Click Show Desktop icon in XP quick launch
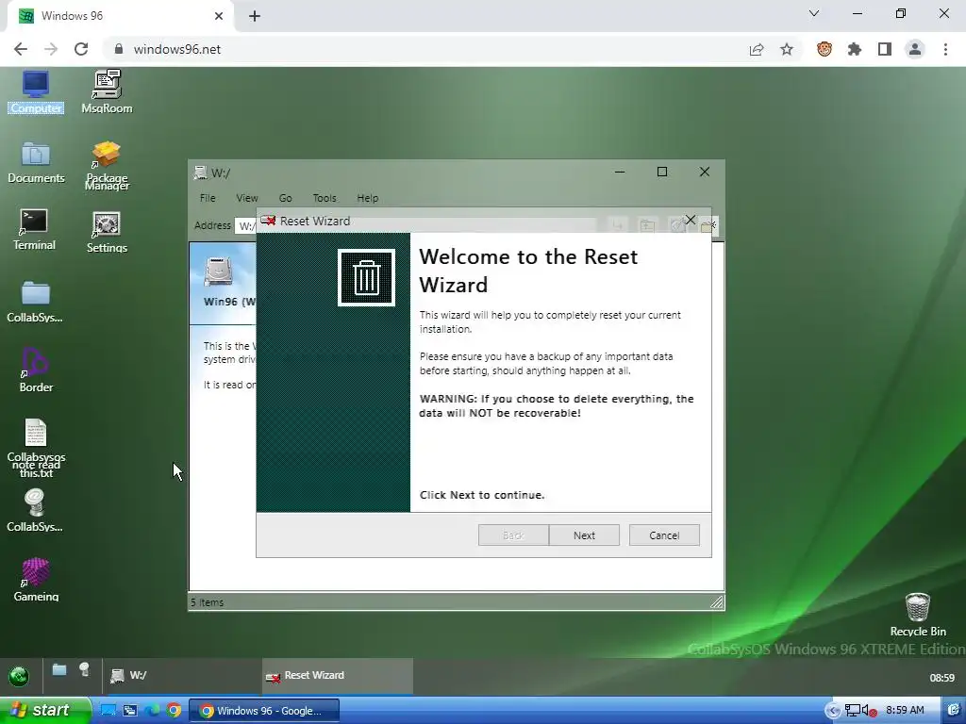 (108, 711)
